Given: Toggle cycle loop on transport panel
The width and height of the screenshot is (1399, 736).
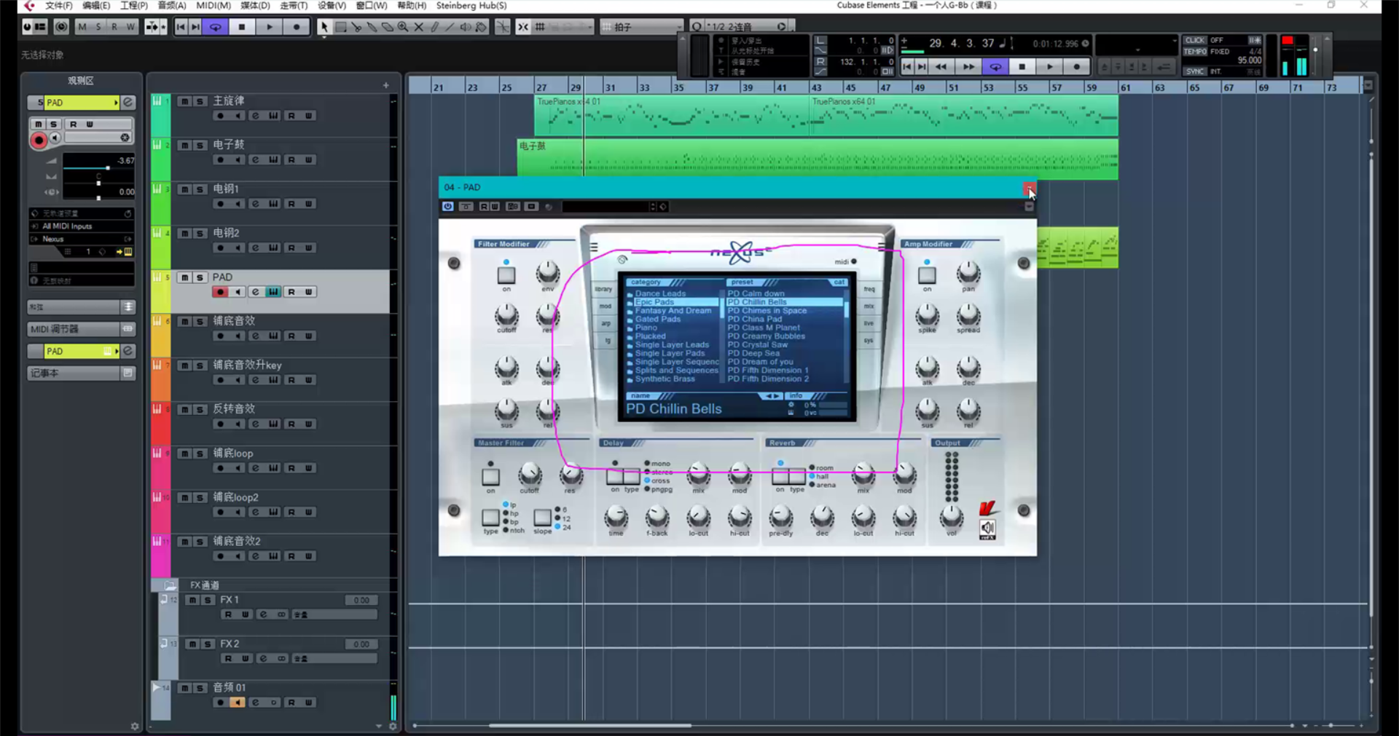Looking at the screenshot, I should point(995,67).
